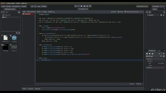
Task: Open the script icon on Node2D
Action: pos(161,15)
